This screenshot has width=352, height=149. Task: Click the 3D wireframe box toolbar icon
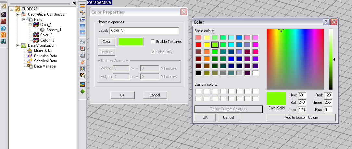(82, 19)
